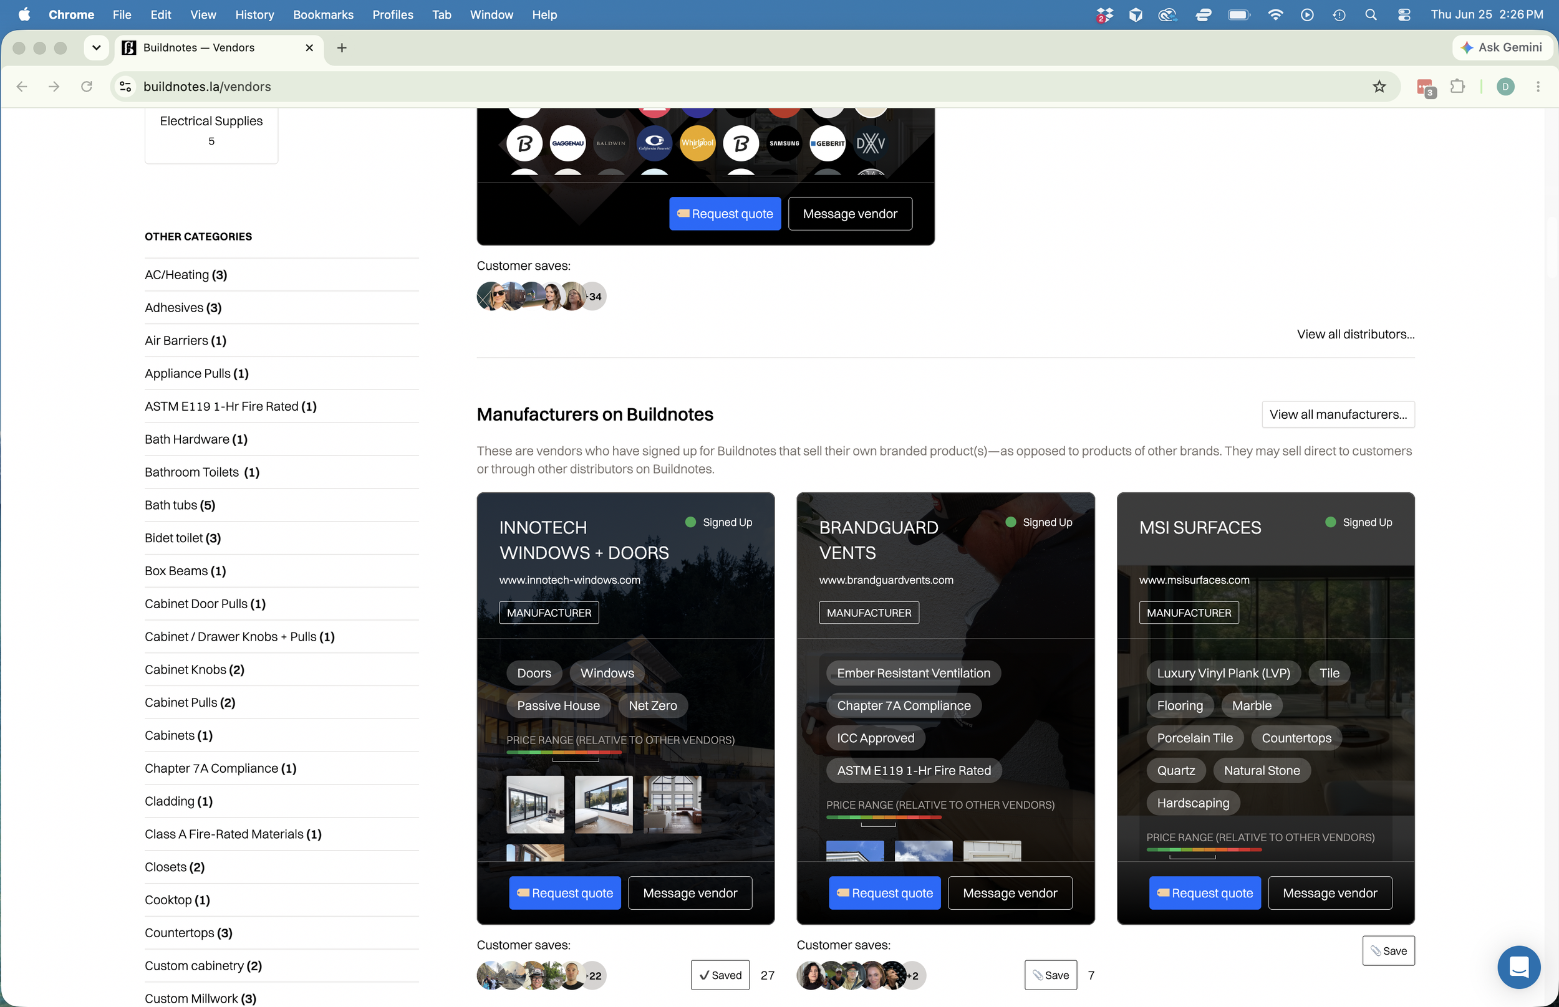Click MSI Surfaces price range bar
1559x1007 pixels.
pos(1204,850)
